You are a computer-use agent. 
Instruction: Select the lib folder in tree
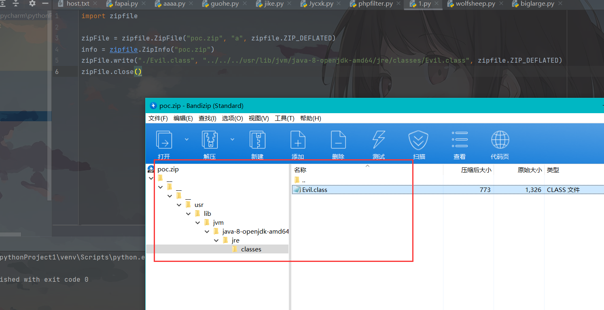pyautogui.click(x=207, y=214)
